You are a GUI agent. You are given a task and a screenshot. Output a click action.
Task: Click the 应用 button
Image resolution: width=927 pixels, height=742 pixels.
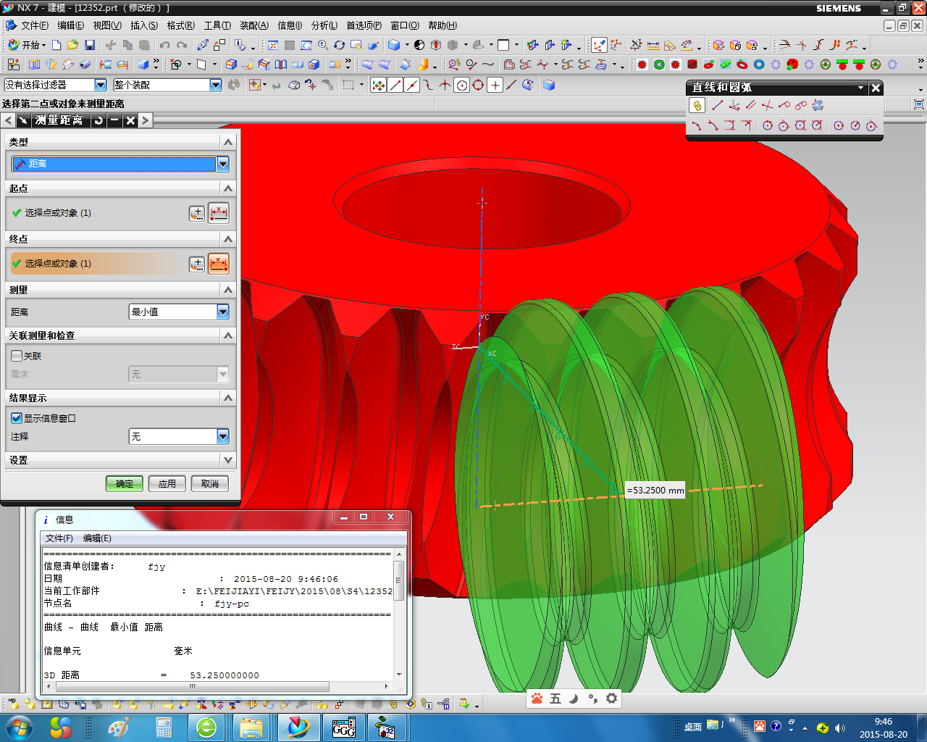pos(167,483)
